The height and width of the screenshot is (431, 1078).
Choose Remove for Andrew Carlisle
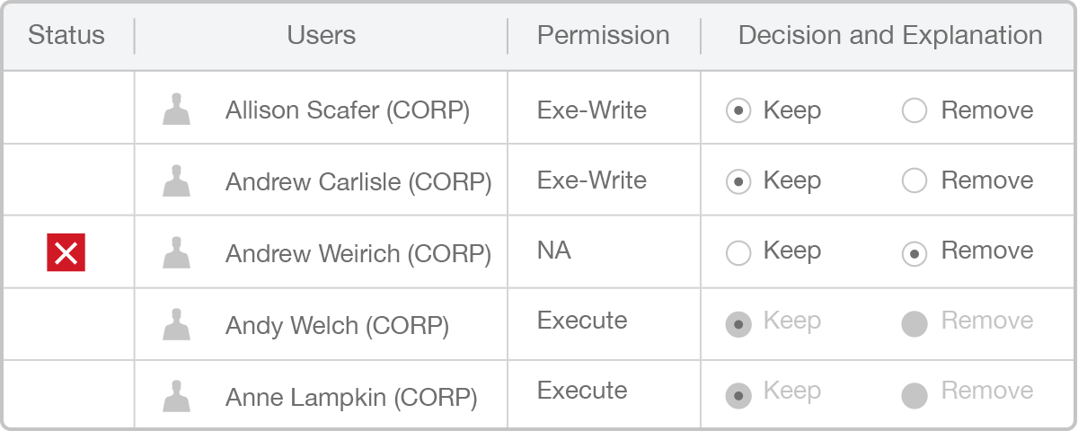[915, 181]
